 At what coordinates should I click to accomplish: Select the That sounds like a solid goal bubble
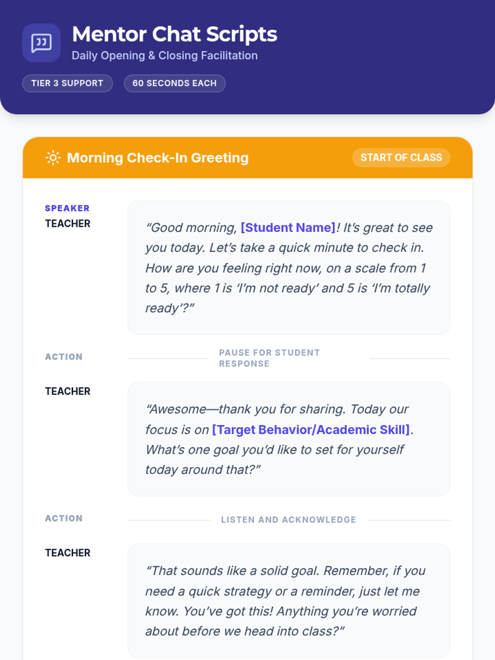tap(289, 601)
